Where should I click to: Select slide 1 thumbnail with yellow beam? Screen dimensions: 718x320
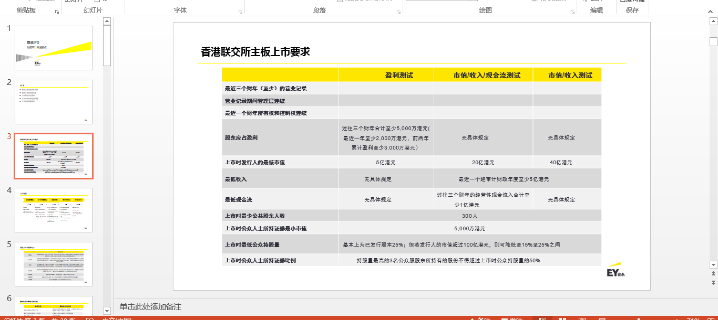(54, 48)
